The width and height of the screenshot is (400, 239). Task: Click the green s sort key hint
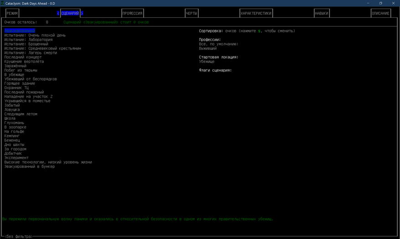point(259,31)
